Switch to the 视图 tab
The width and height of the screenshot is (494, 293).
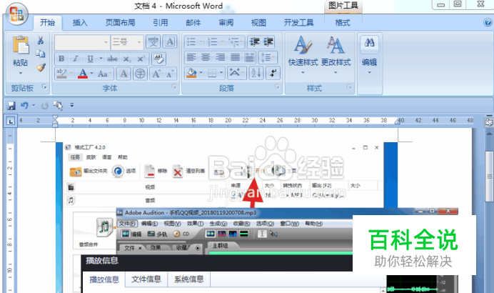click(258, 23)
